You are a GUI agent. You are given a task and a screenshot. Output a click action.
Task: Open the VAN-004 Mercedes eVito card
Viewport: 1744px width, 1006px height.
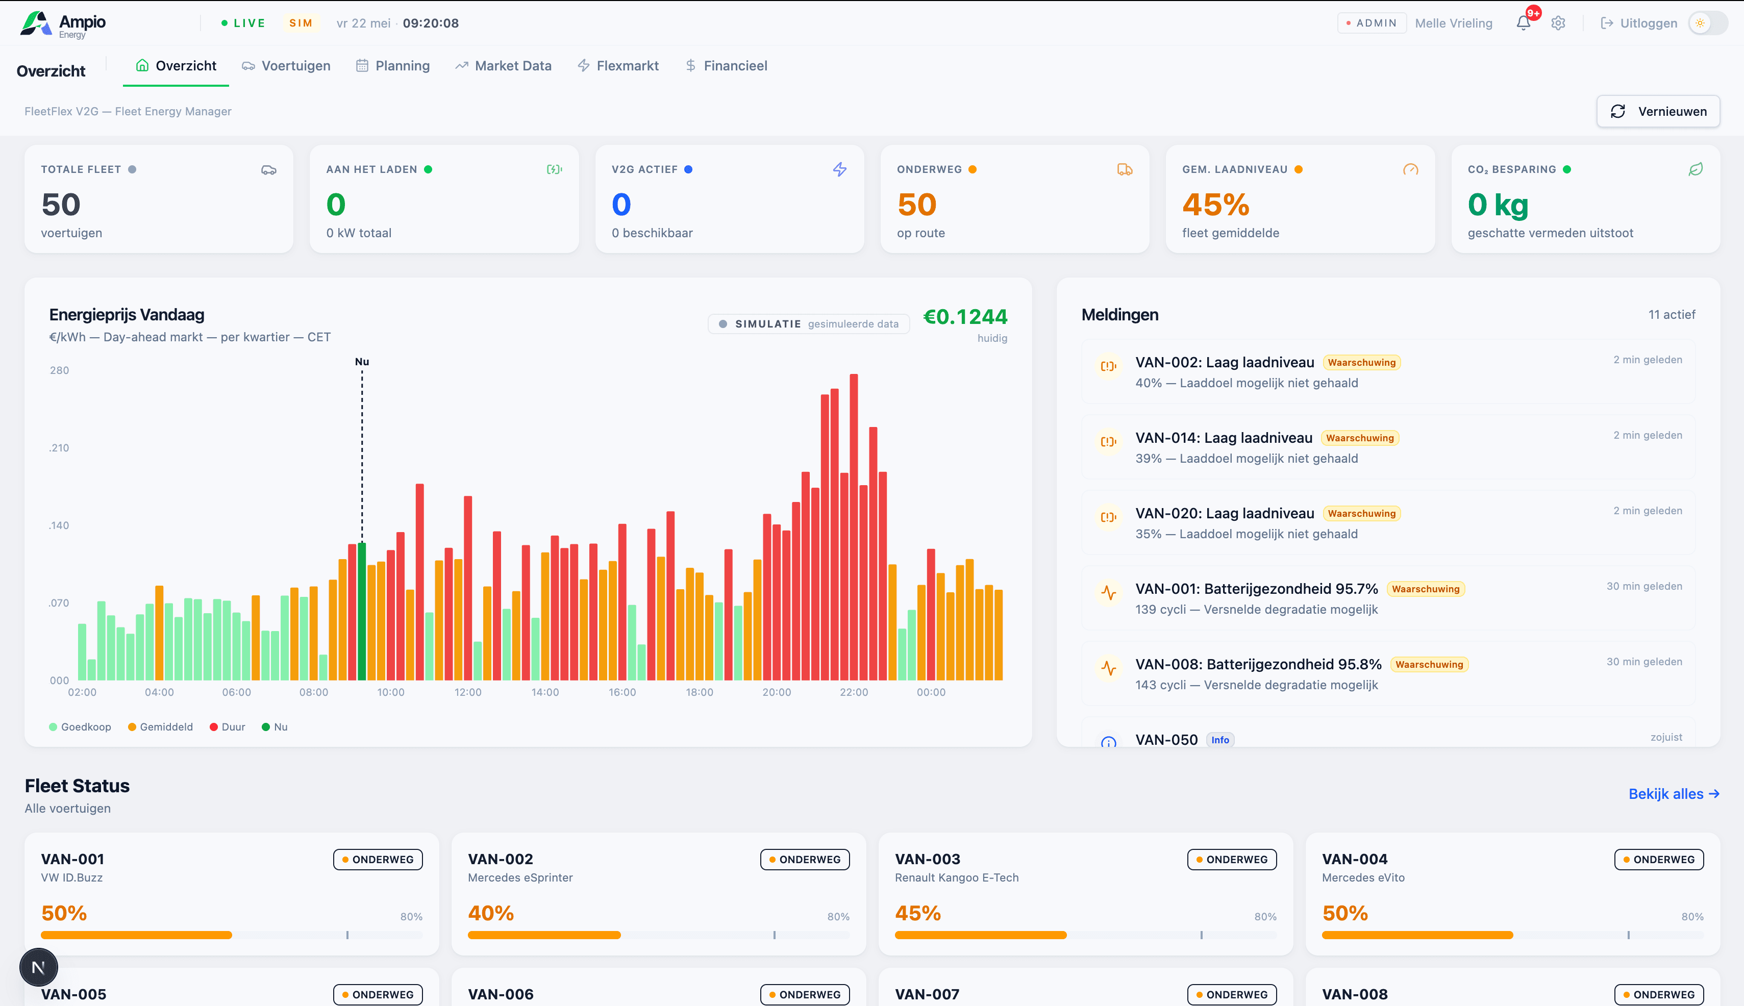(1512, 894)
